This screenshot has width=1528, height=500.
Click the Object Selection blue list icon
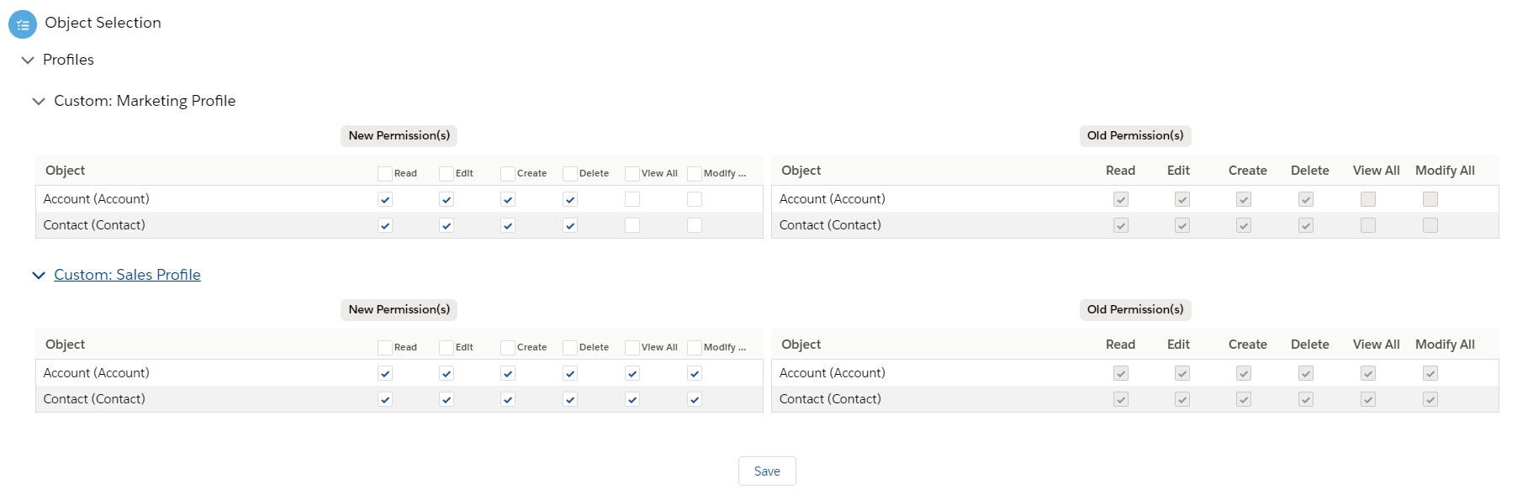[23, 24]
